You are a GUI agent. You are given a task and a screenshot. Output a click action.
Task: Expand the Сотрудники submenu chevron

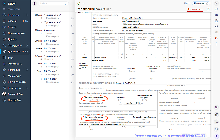(27, 45)
